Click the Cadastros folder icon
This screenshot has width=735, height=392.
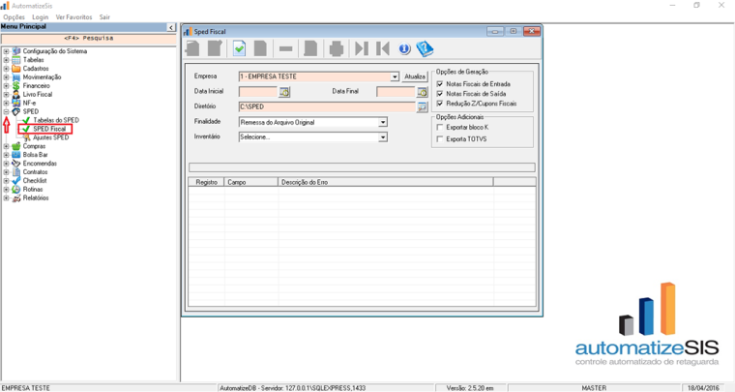tap(16, 69)
